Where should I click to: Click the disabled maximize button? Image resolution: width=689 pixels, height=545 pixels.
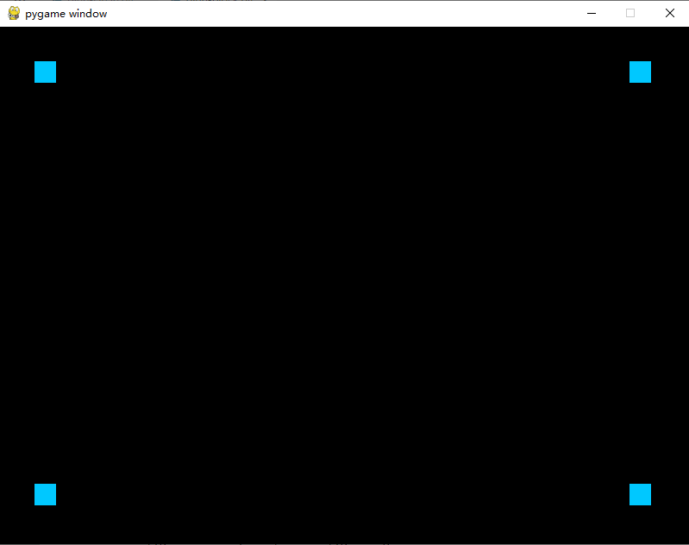pyautogui.click(x=630, y=13)
